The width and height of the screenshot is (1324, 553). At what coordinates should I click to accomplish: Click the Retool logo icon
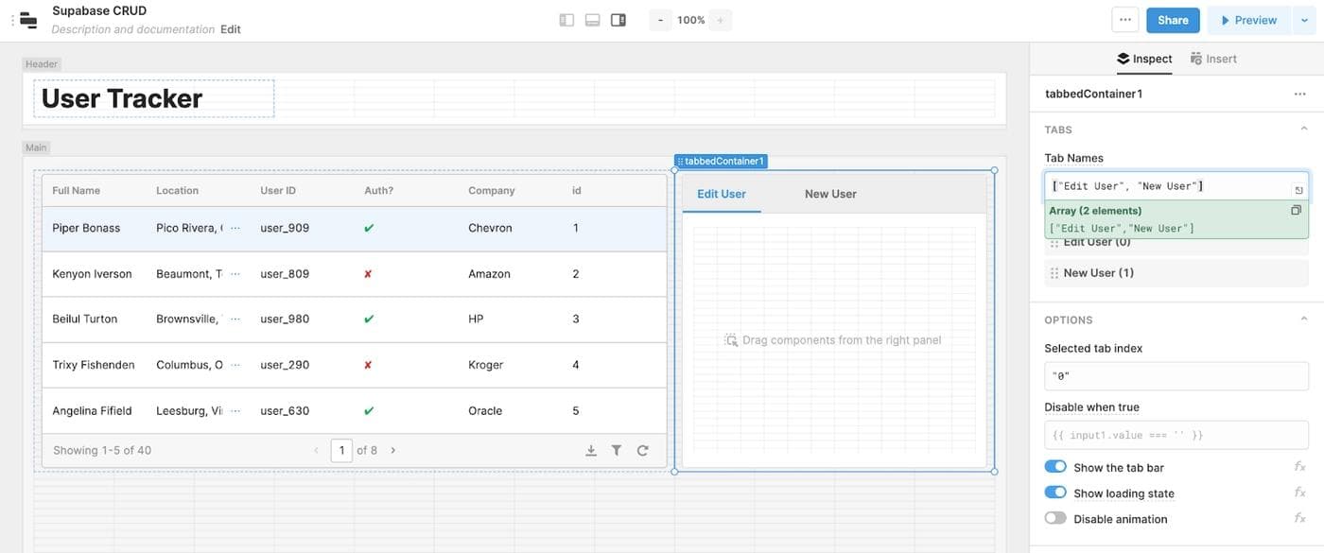pos(28,20)
